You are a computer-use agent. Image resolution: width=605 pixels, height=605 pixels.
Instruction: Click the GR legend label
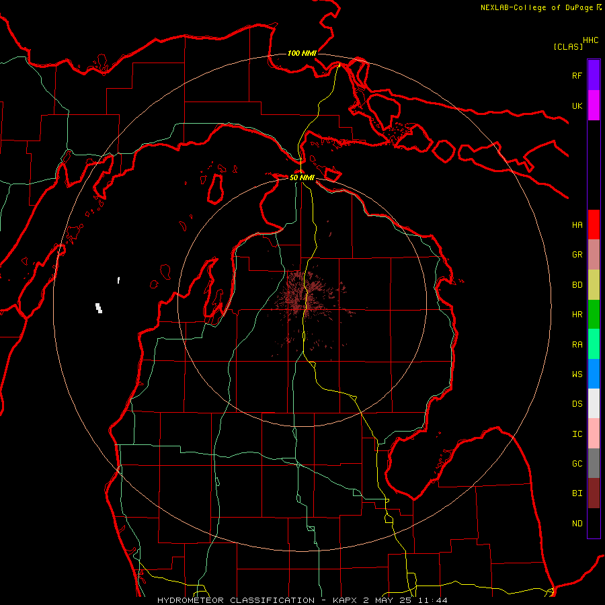[577, 255]
